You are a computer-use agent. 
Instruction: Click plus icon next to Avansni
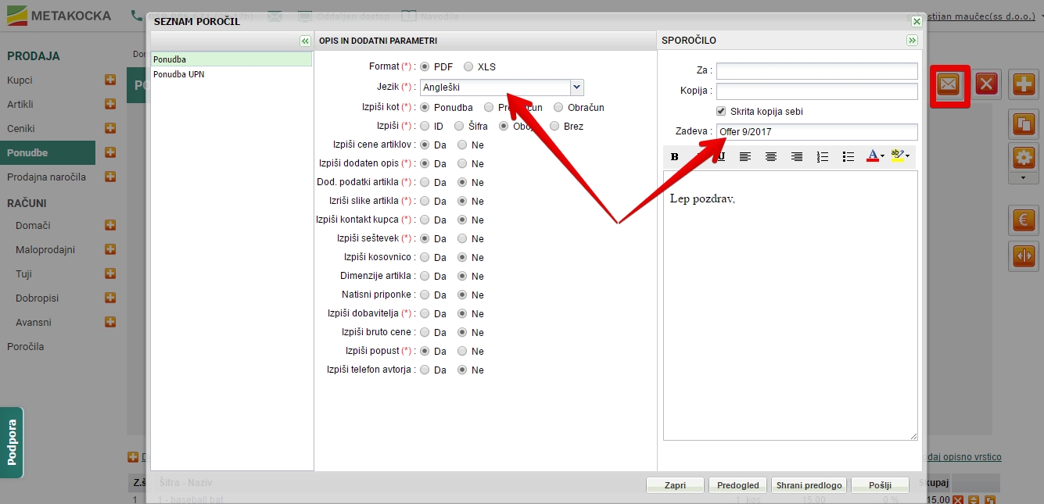point(110,322)
